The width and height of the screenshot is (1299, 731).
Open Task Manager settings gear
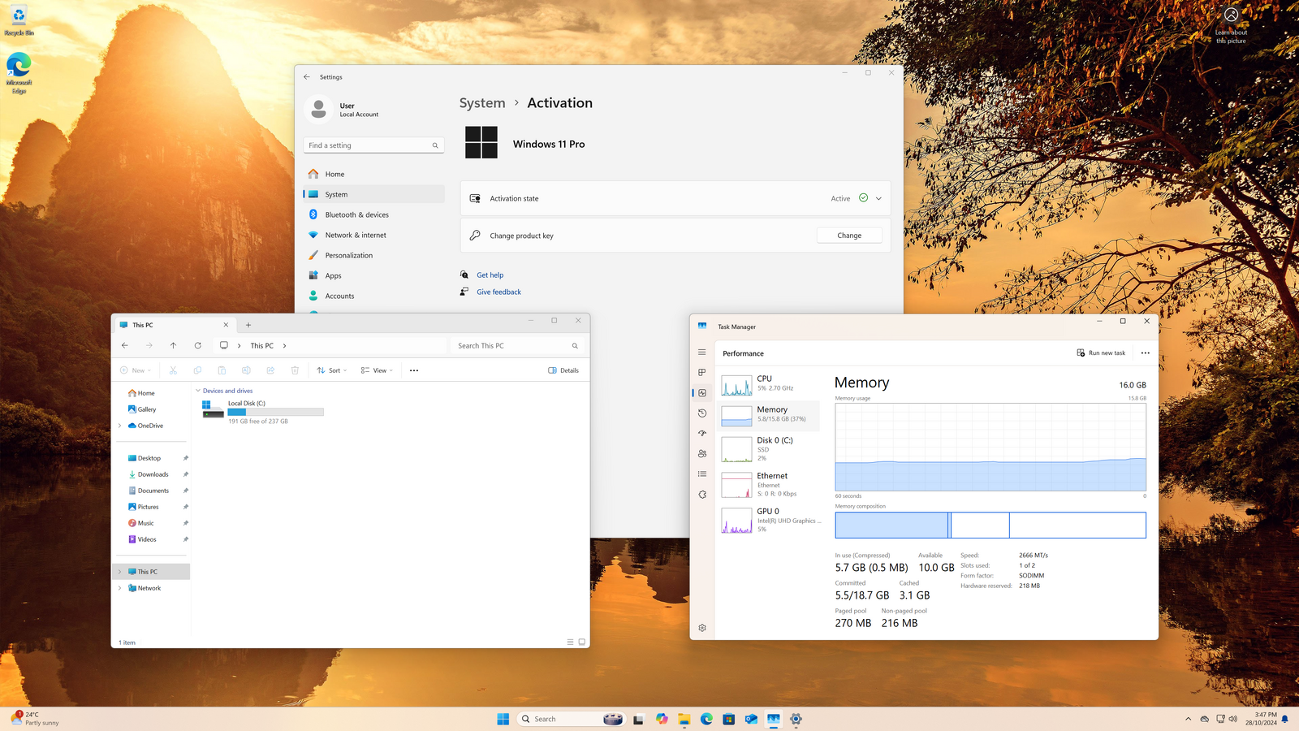(x=702, y=628)
